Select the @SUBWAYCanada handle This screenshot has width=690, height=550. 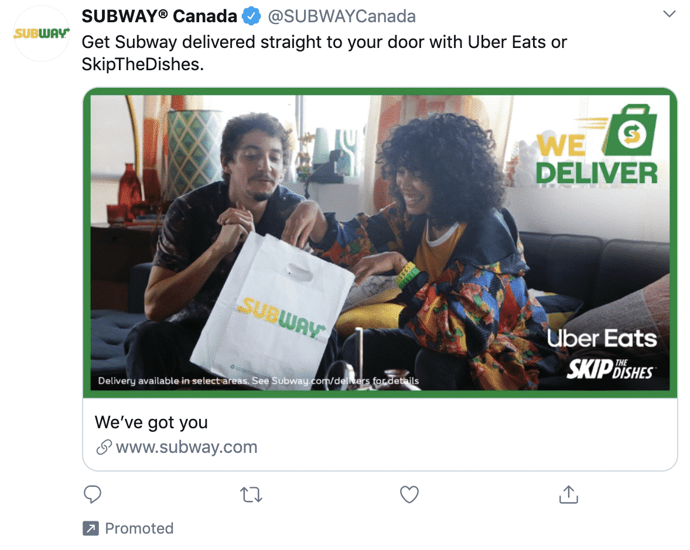(343, 16)
